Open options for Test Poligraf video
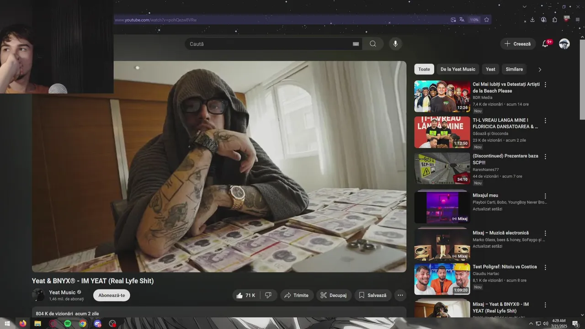Image resolution: width=585 pixels, height=329 pixels. [545, 267]
